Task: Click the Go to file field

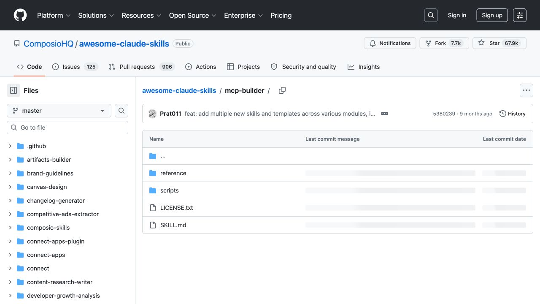Action: [67, 128]
